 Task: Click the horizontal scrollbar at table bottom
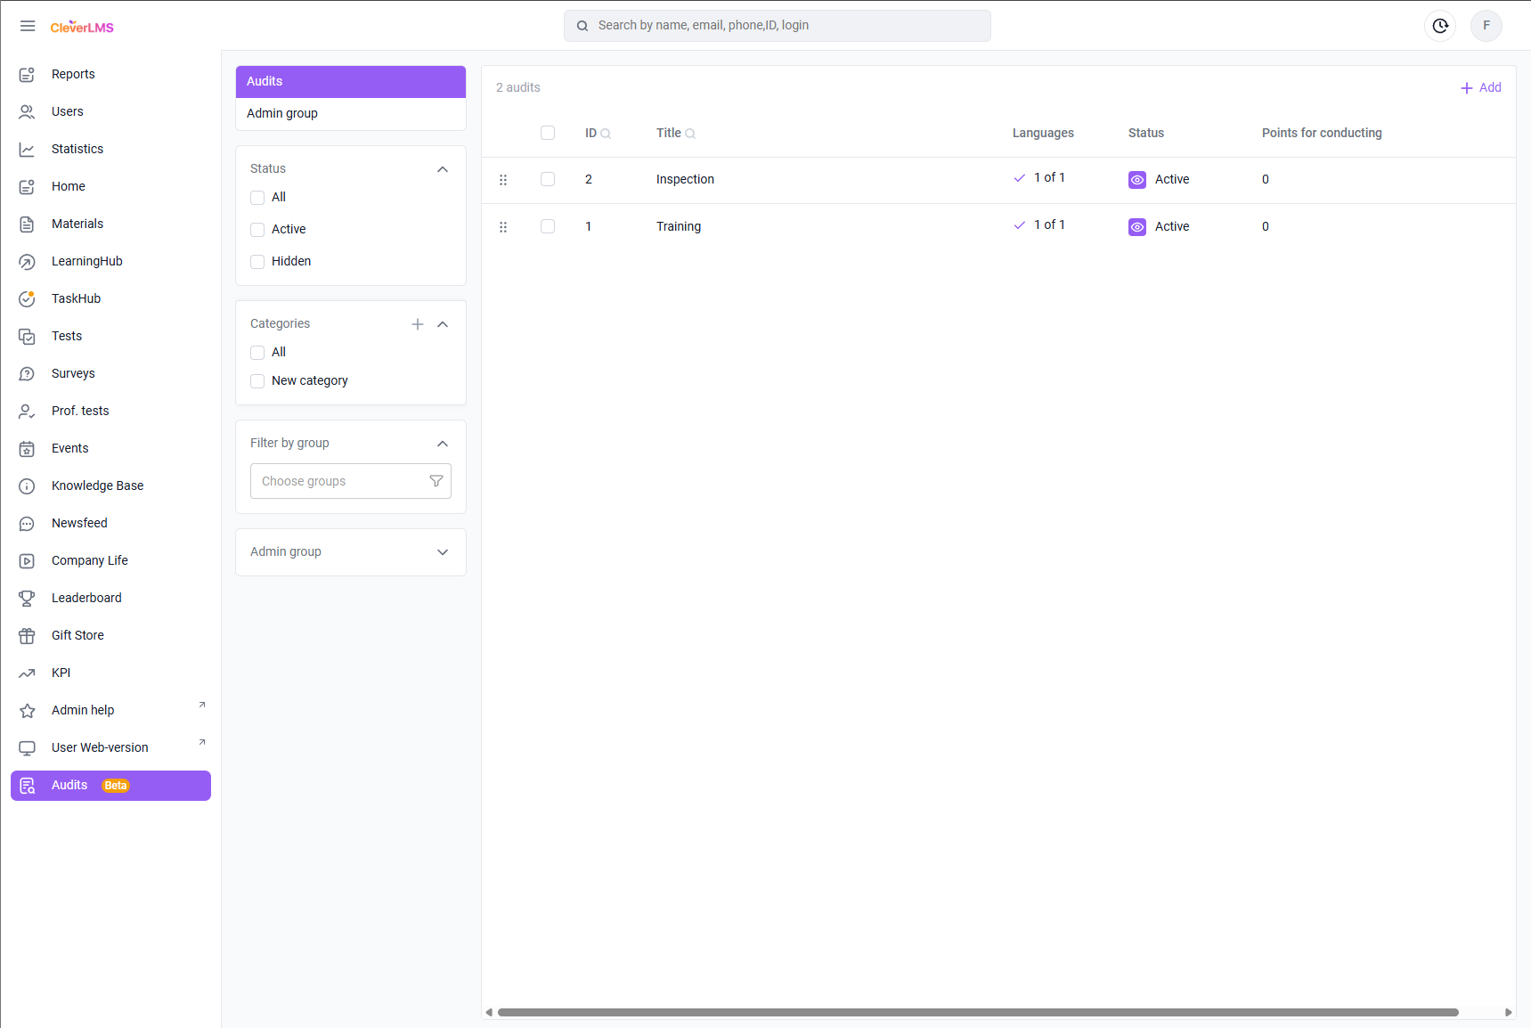(977, 1012)
